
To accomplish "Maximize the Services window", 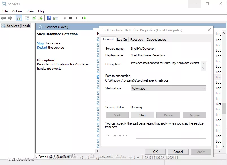I will 207,4.
